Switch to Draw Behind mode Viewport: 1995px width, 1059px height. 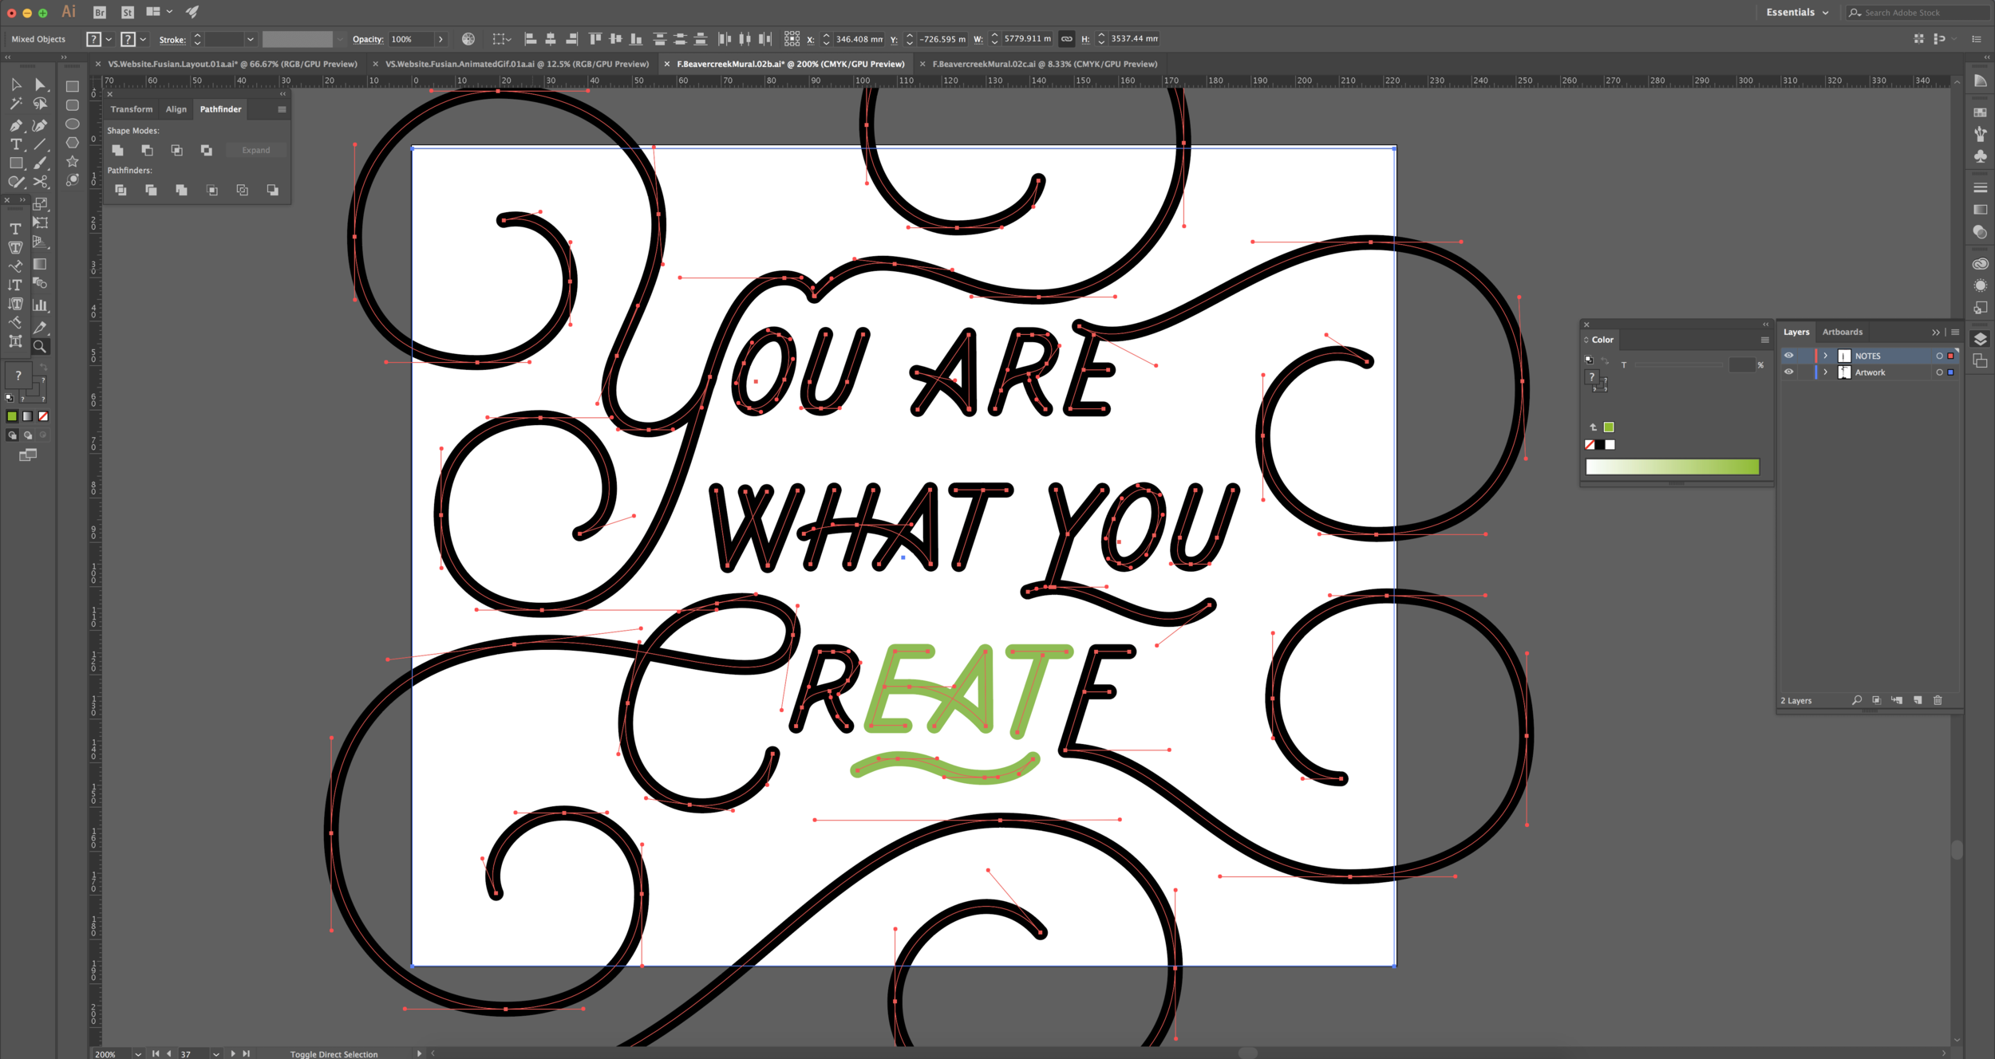coord(28,435)
